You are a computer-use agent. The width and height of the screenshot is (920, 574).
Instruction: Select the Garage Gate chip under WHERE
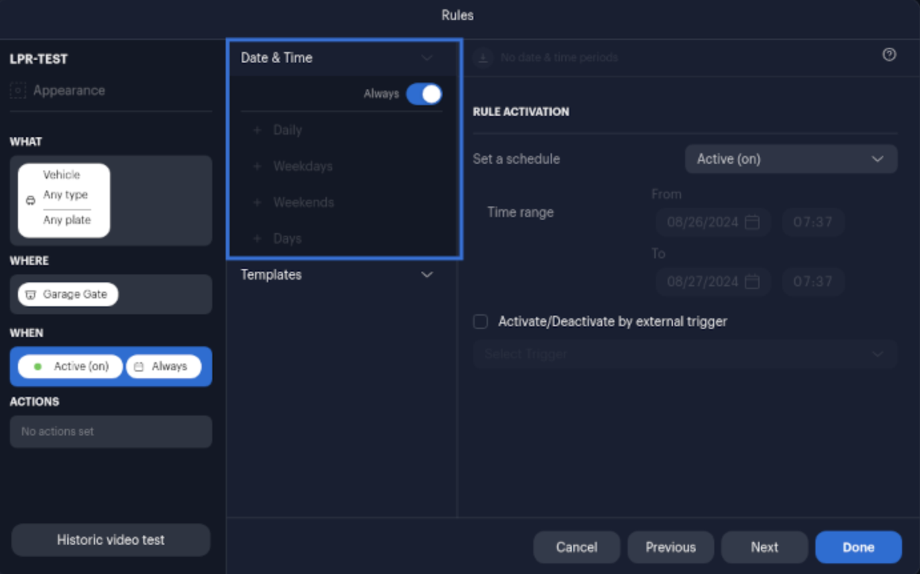coord(68,294)
